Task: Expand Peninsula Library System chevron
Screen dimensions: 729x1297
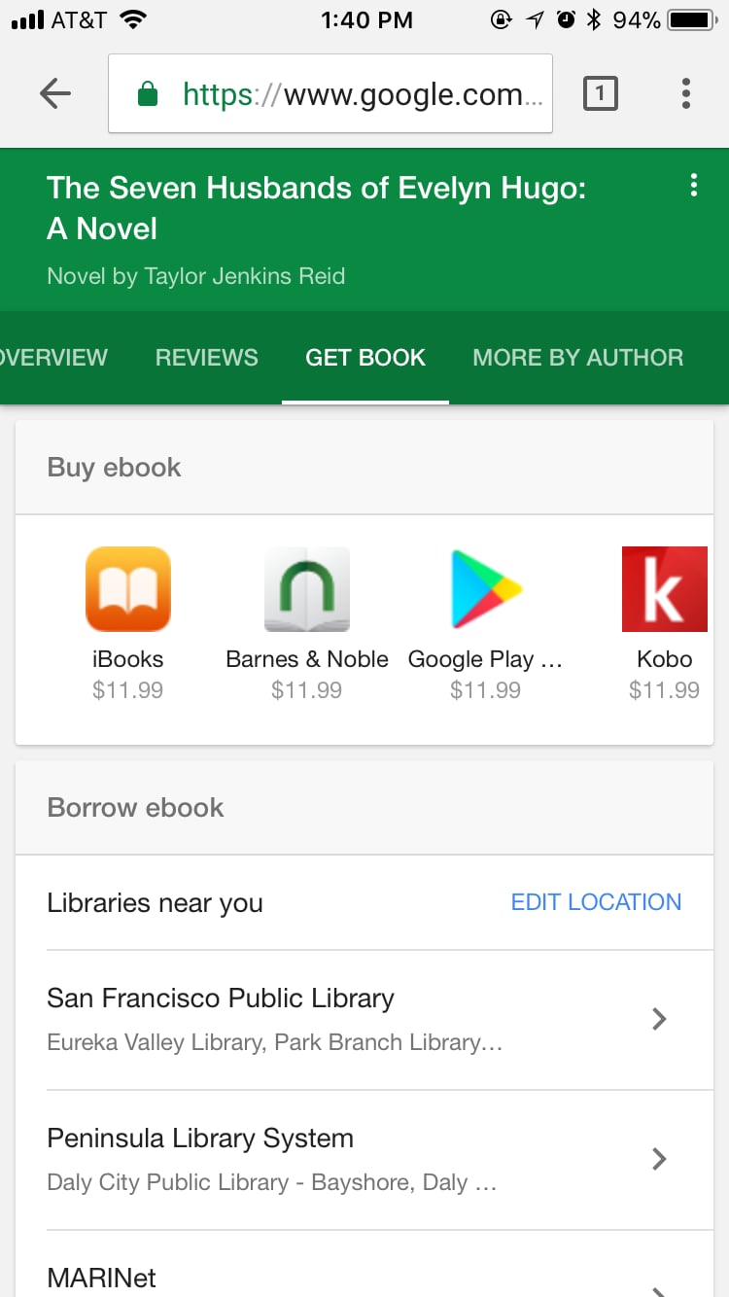Action: 659,1159
